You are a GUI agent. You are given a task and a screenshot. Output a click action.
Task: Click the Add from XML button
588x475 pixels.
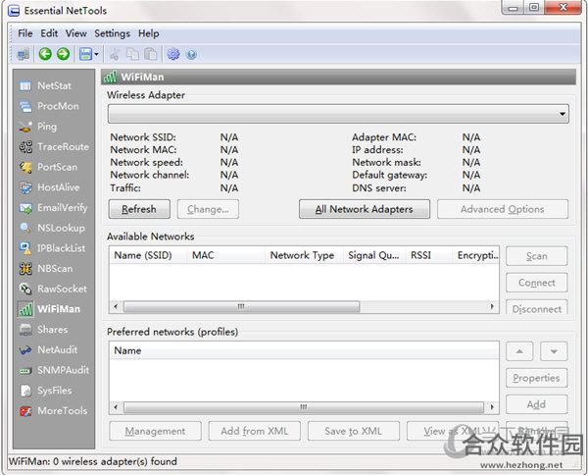click(x=254, y=431)
